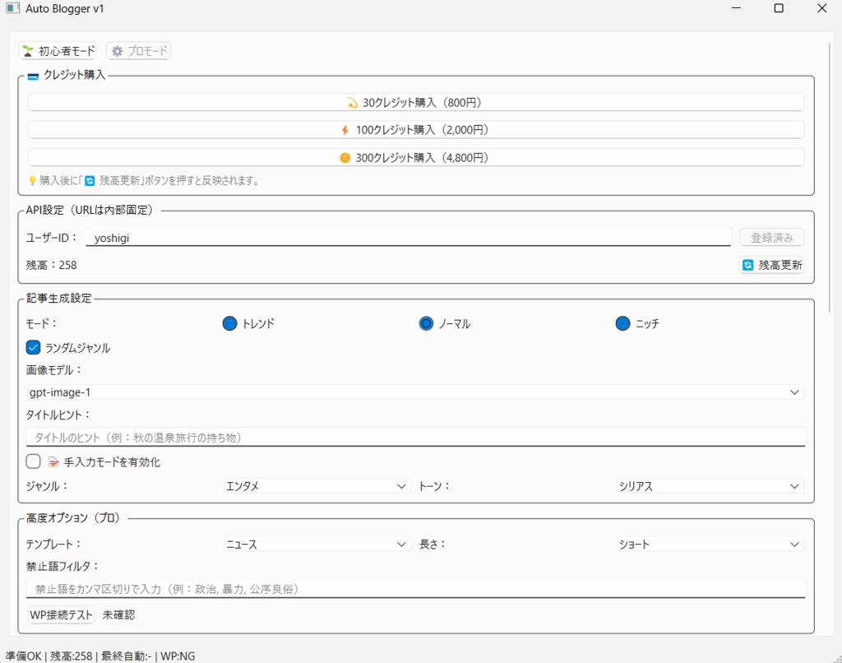
Task: Enable the 手入力モードを有効化 checkbox
Action: pyautogui.click(x=32, y=461)
